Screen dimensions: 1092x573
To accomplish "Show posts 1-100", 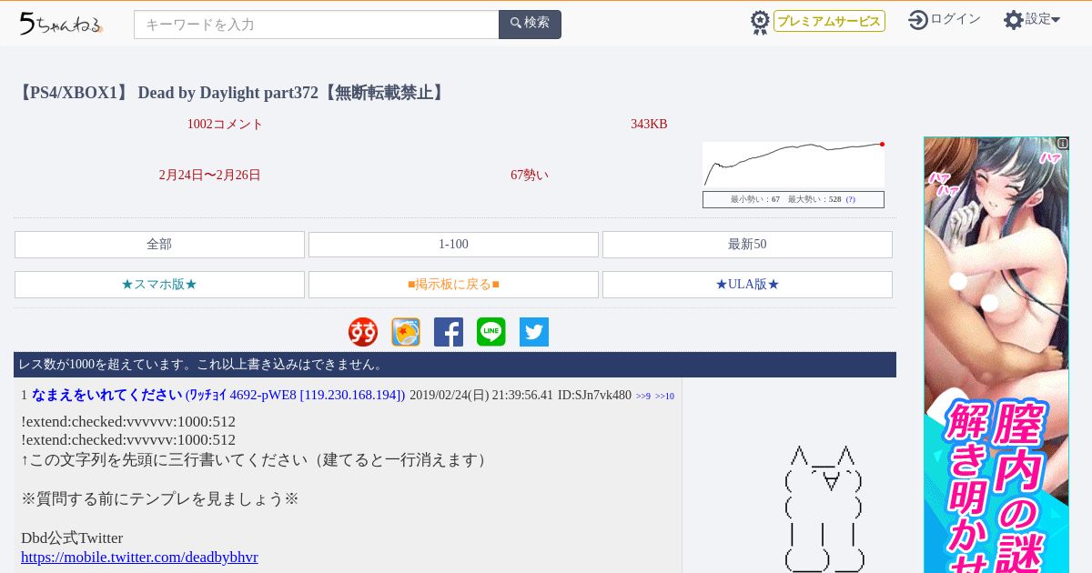I will [x=453, y=245].
